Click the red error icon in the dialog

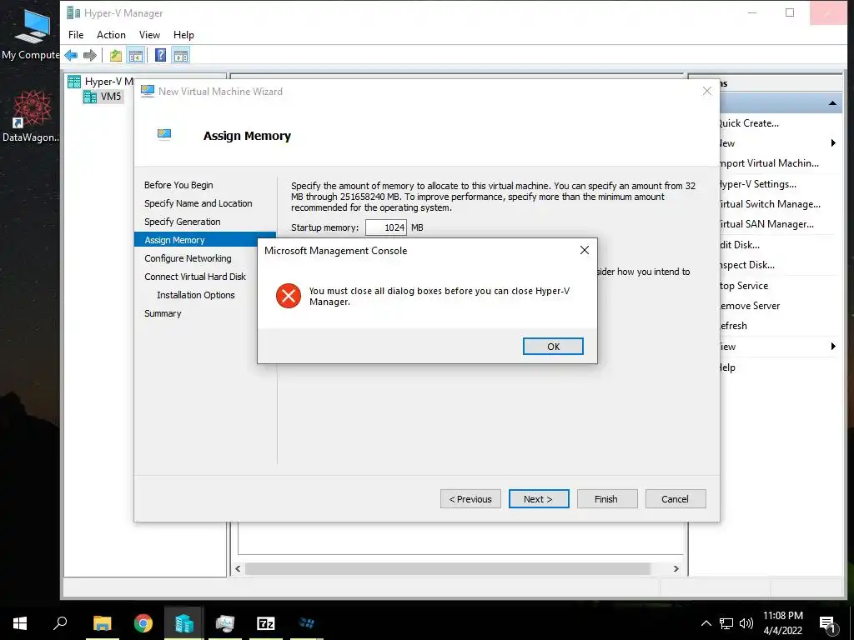point(288,296)
